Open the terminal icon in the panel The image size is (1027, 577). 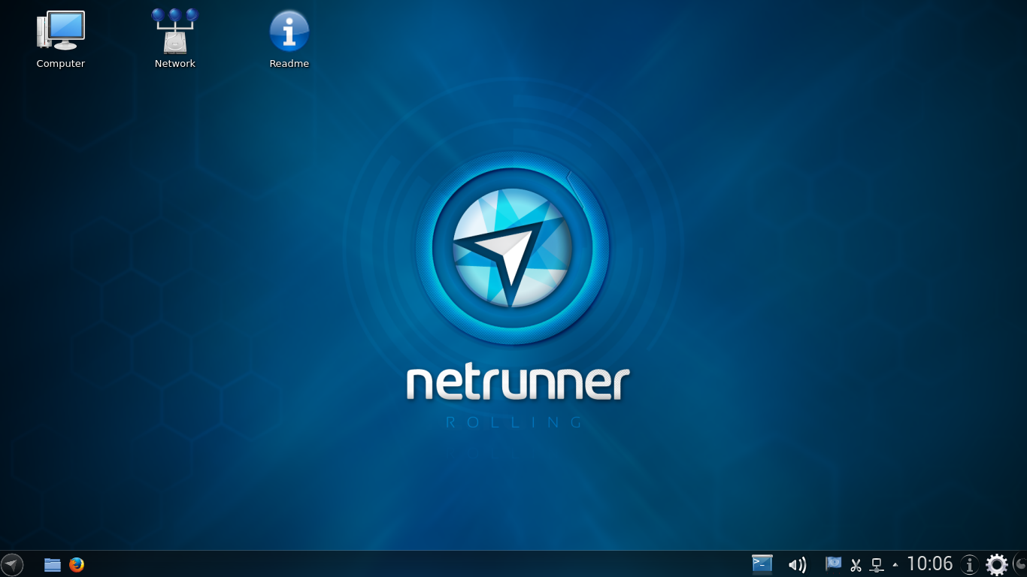[x=762, y=564]
